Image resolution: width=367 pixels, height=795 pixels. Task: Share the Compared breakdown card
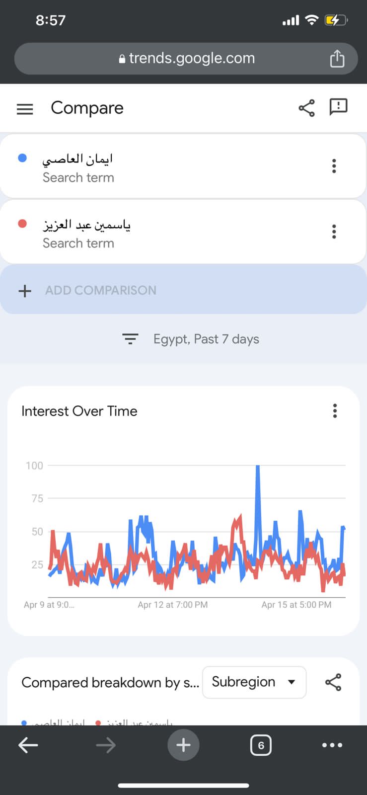pyautogui.click(x=333, y=682)
